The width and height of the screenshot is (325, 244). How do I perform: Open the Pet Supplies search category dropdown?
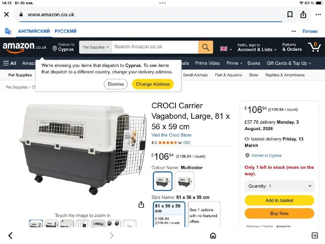point(95,47)
